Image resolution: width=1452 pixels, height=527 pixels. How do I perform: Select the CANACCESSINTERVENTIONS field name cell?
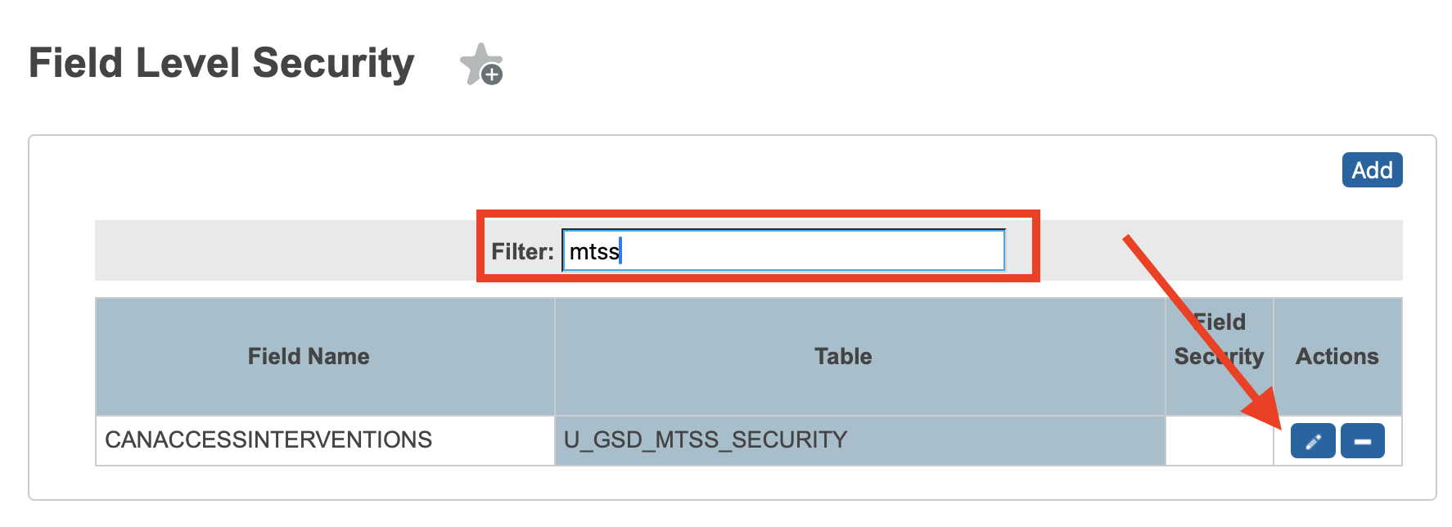268,439
